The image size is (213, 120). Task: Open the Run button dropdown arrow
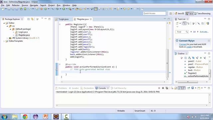(x=67, y=9)
